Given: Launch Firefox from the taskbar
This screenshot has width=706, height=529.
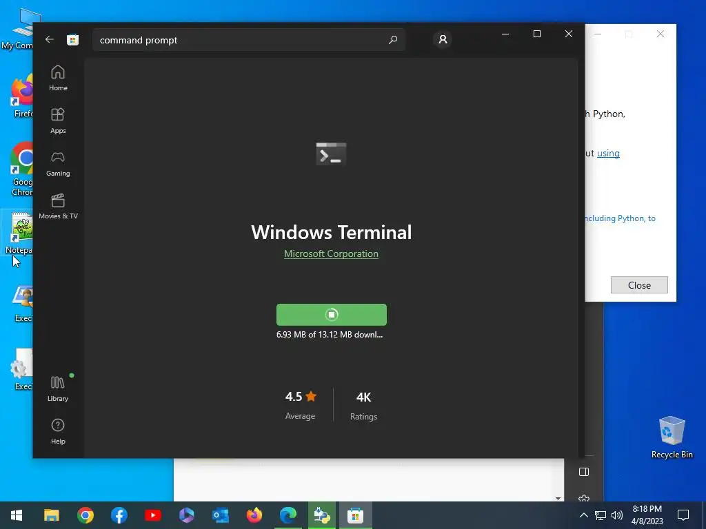Looking at the screenshot, I should 254,515.
